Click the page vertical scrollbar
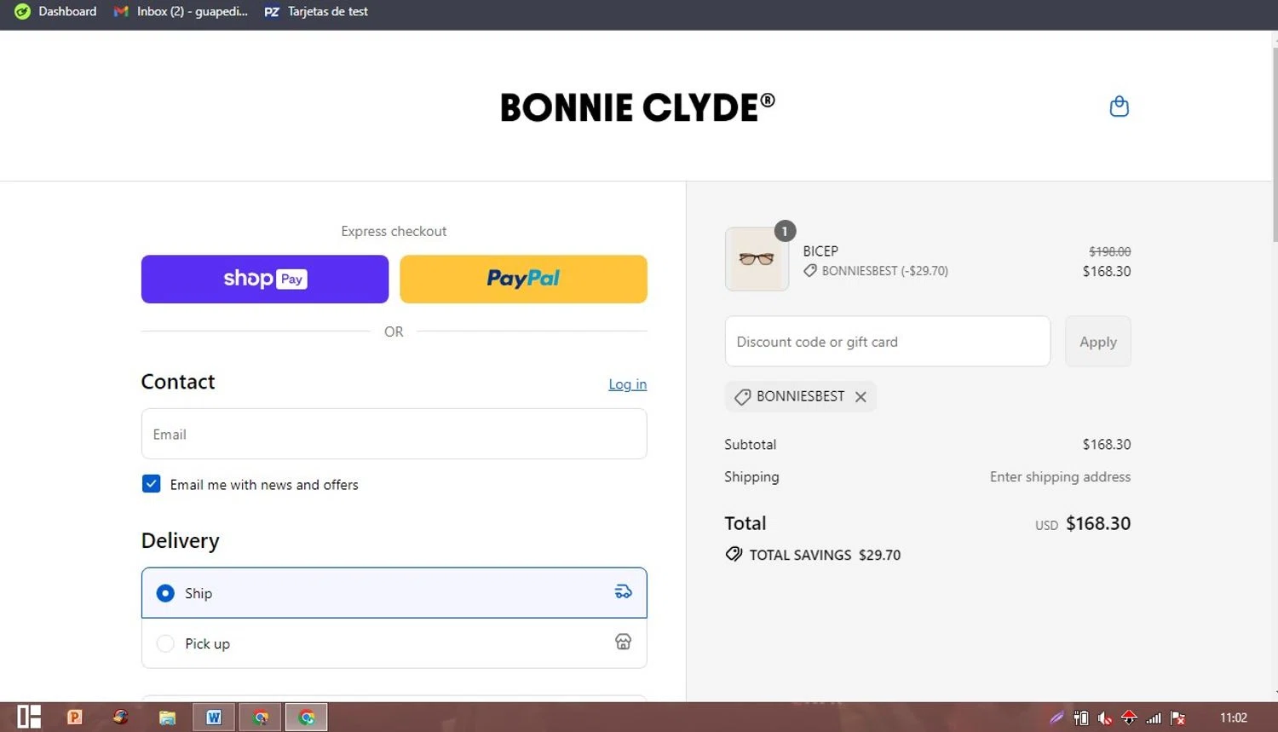1278x732 pixels. click(1275, 145)
